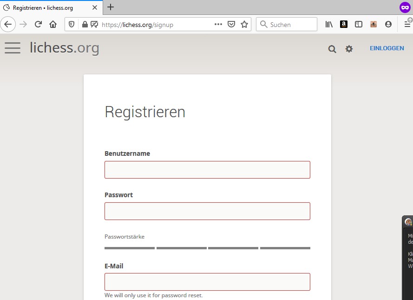This screenshot has width=413, height=300.
Task: Open the Firefox application menu
Action: click(407, 25)
